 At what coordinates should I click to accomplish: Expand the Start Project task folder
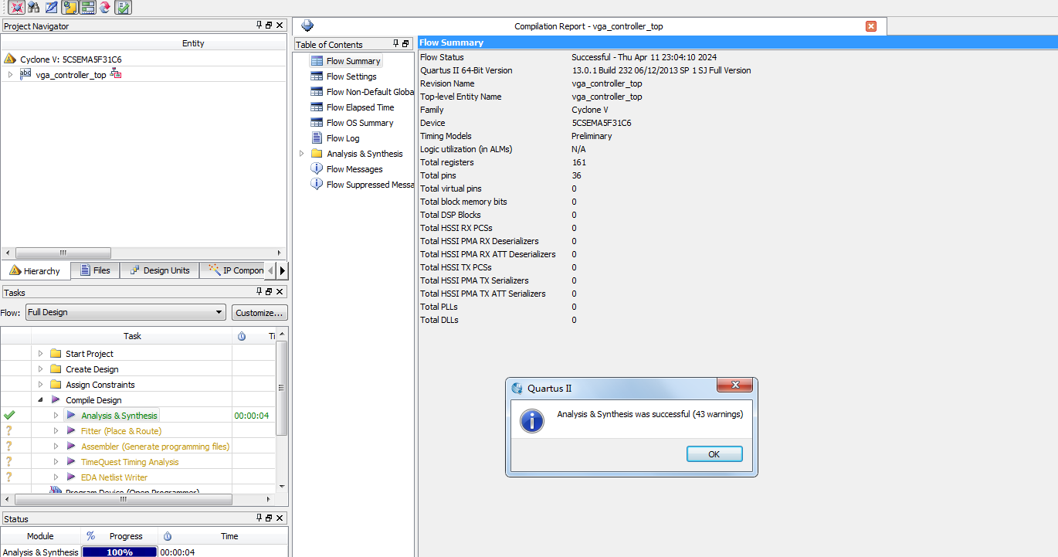pos(40,354)
